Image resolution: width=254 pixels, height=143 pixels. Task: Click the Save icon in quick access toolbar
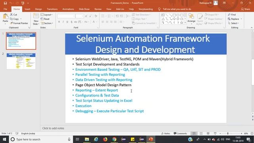point(5,3)
